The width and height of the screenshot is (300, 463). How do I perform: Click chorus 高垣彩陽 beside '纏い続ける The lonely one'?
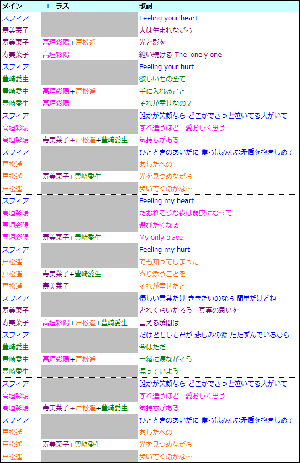(56, 55)
